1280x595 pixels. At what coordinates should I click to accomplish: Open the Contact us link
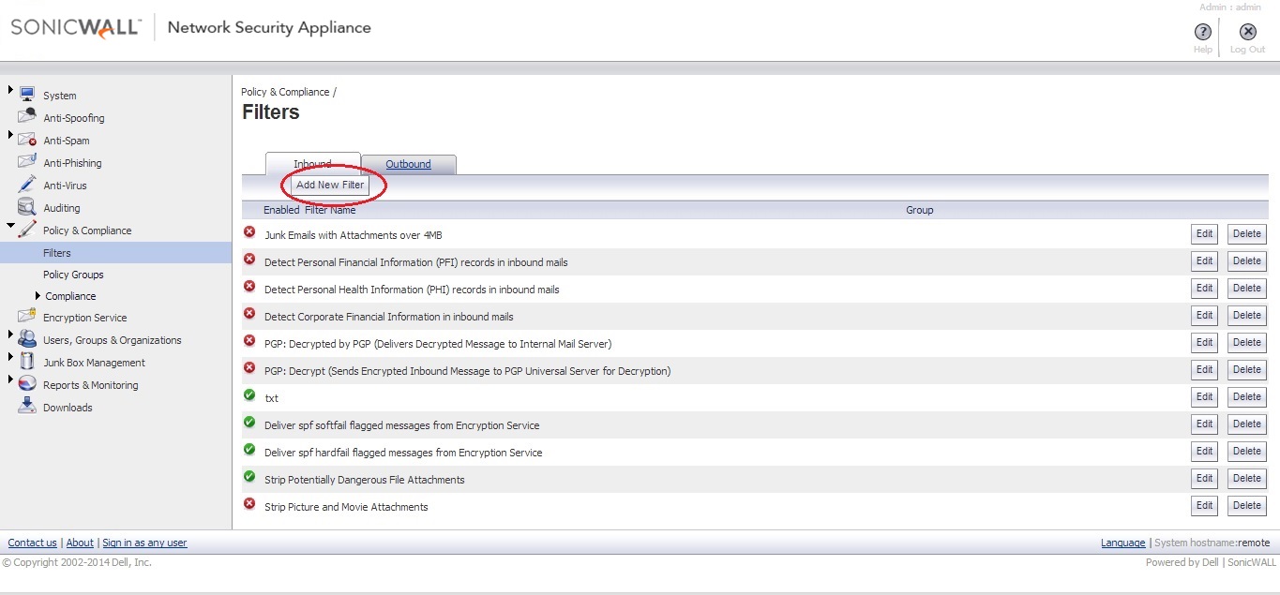[x=33, y=543]
